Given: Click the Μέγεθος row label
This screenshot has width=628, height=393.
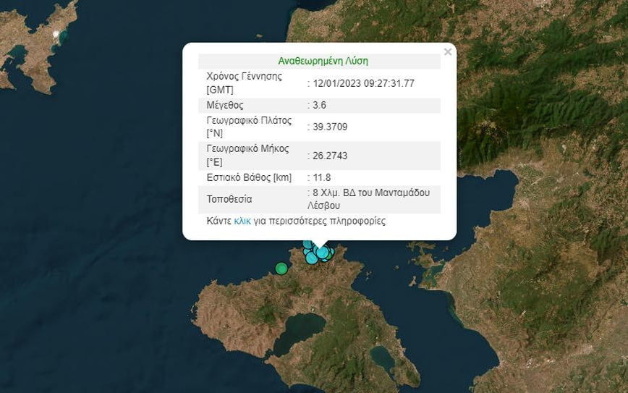Looking at the screenshot, I should click(225, 105).
